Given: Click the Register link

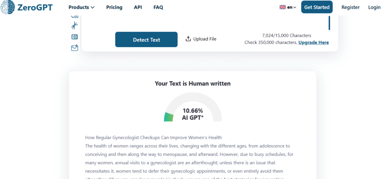Looking at the screenshot, I should [350, 7].
